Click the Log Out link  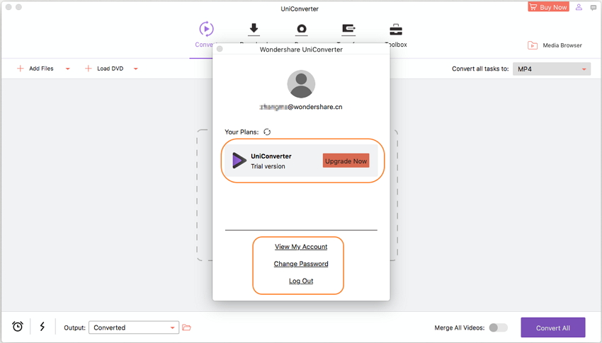(x=301, y=281)
